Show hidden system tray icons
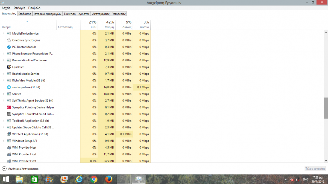The image size is (328, 184). click(x=286, y=179)
